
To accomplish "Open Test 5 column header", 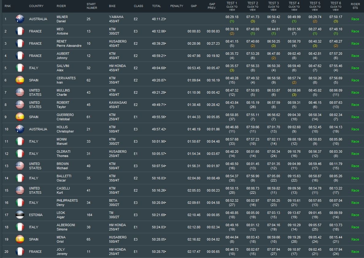I will click(315, 6).
